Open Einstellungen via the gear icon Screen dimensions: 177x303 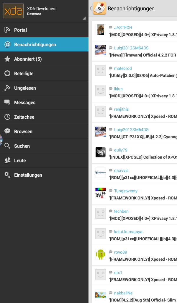(7, 175)
